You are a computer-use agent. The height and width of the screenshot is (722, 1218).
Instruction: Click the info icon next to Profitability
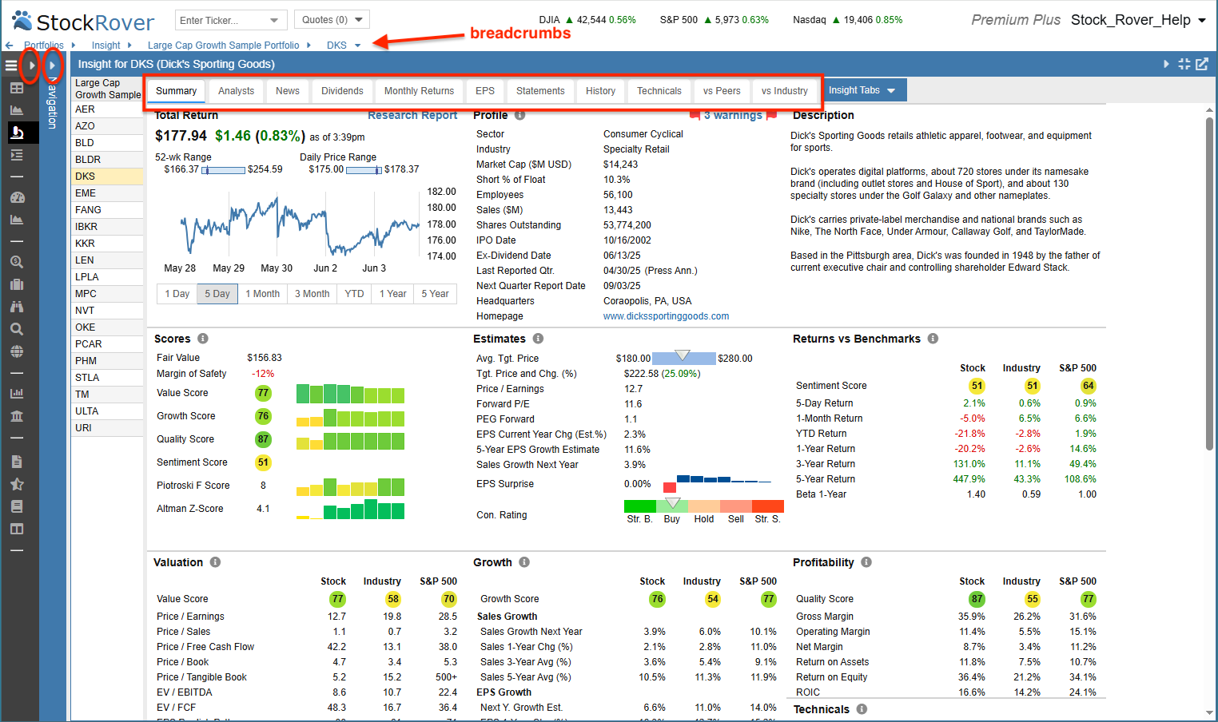(x=866, y=562)
